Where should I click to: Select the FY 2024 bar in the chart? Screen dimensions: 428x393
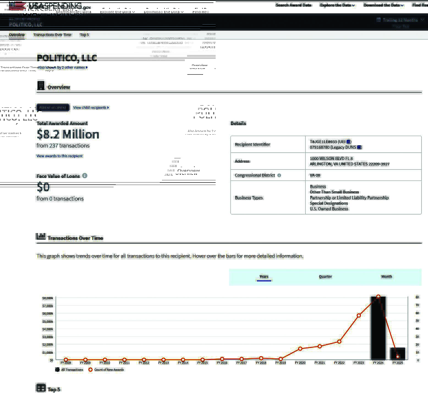[x=378, y=328]
